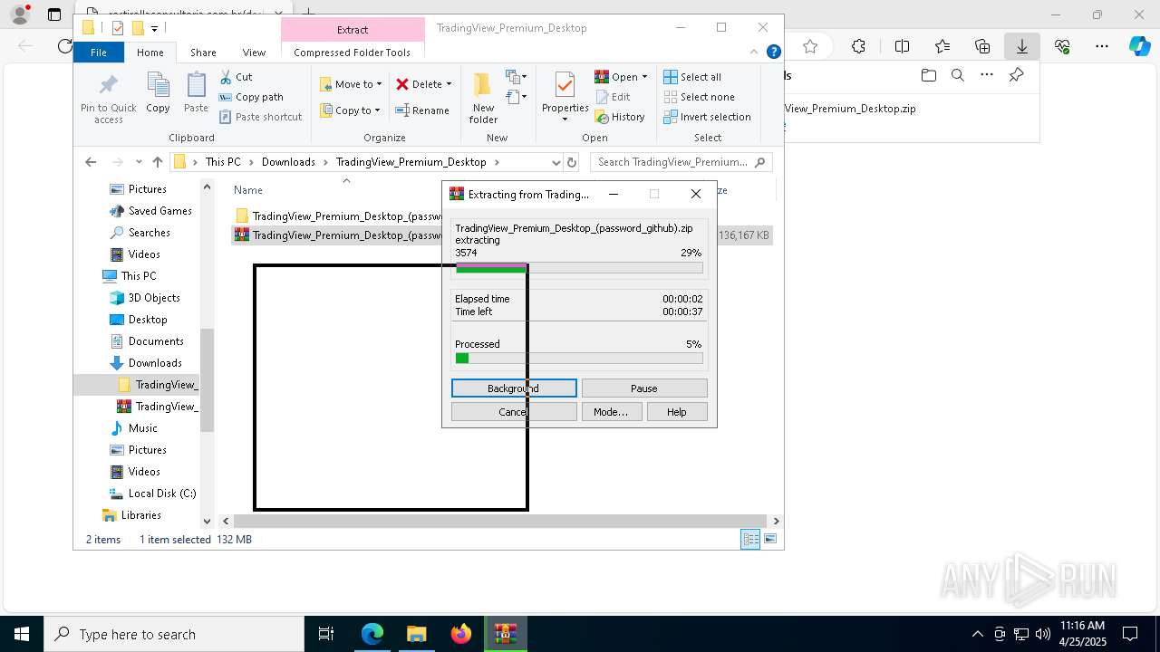Click Select all in ribbon

tap(692, 77)
